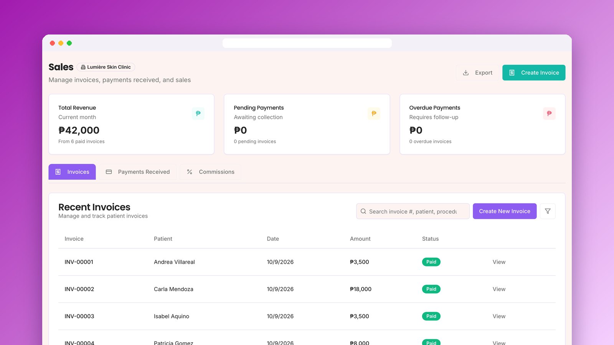Select patient name Isabel Aquino
614x345 pixels.
point(172,316)
